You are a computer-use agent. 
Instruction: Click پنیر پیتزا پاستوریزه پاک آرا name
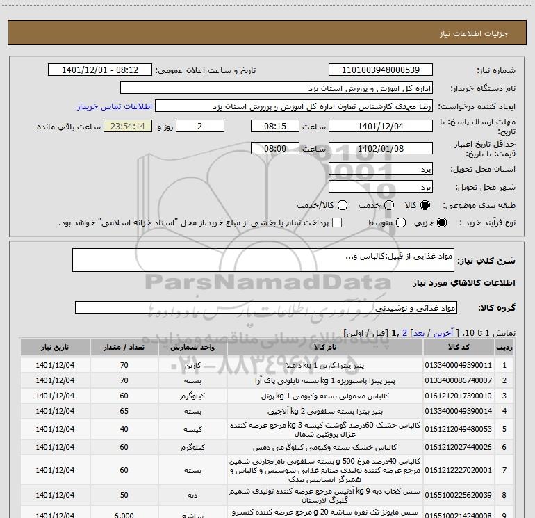tap(325, 380)
